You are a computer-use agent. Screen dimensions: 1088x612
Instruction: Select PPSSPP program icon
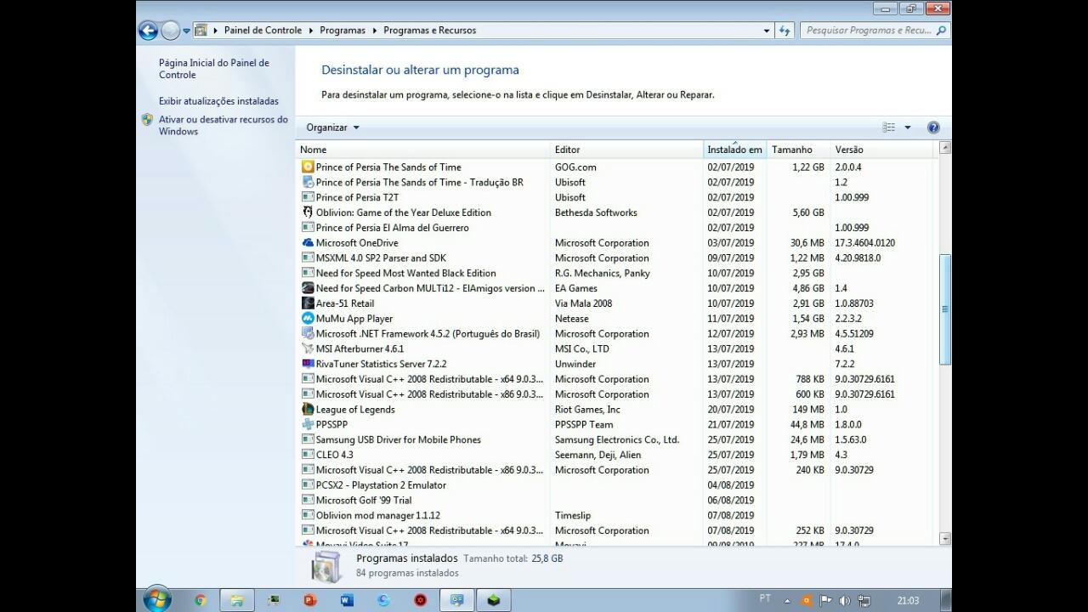[x=308, y=424]
